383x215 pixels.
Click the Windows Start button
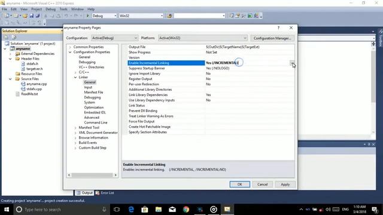click(x=7, y=210)
